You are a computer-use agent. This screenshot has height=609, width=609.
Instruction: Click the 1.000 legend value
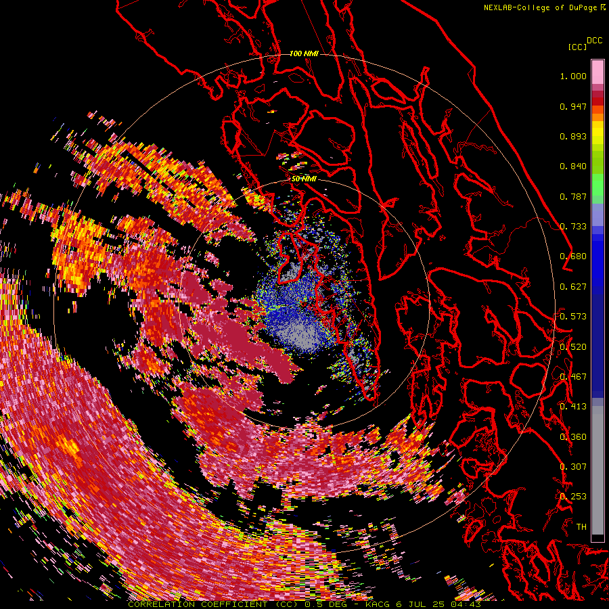pyautogui.click(x=573, y=76)
